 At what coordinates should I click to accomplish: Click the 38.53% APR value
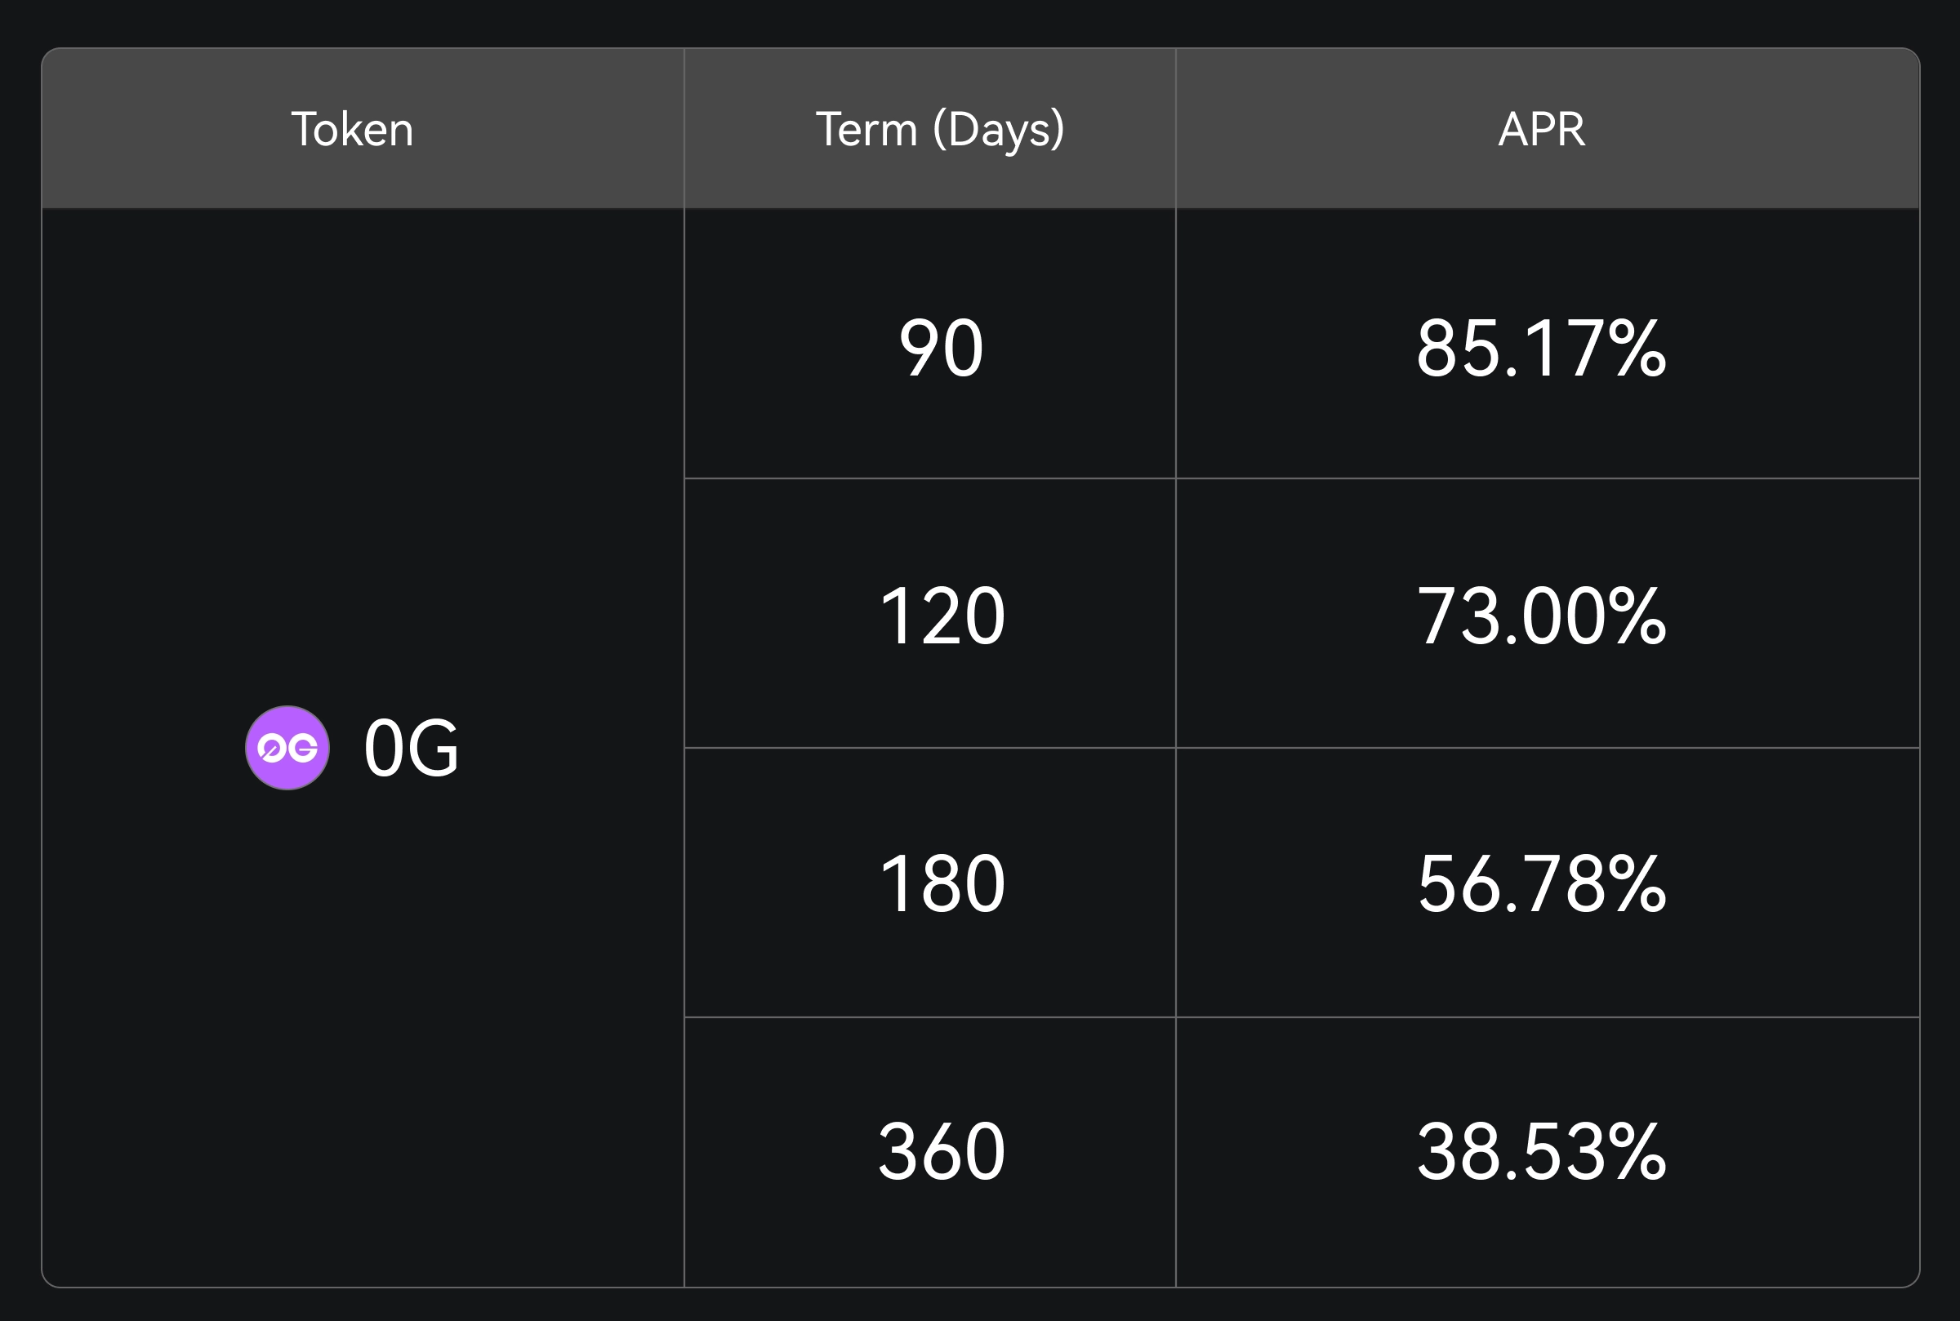(x=1540, y=1151)
